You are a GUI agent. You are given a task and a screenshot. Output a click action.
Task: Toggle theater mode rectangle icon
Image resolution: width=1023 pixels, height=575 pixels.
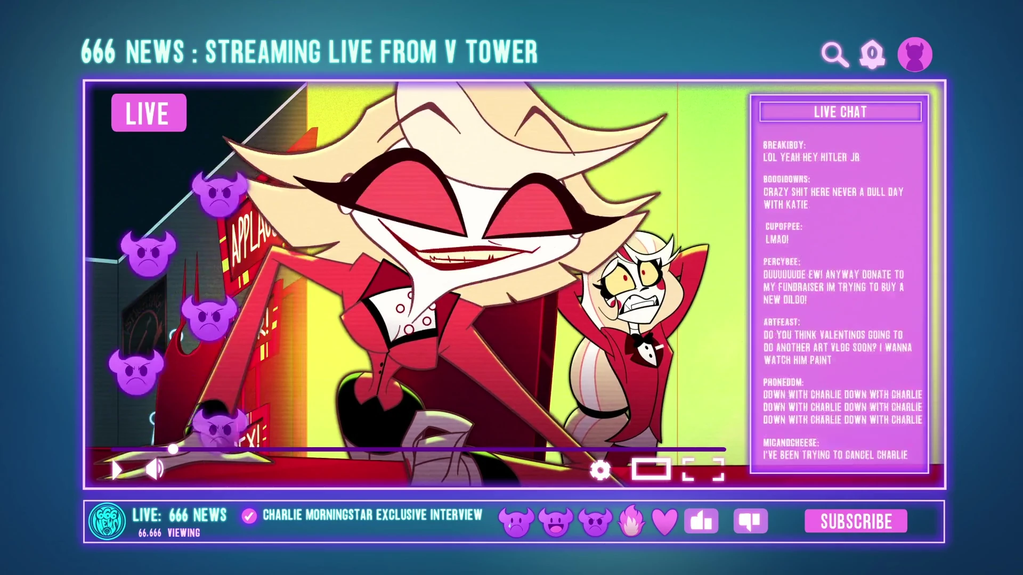[651, 470]
